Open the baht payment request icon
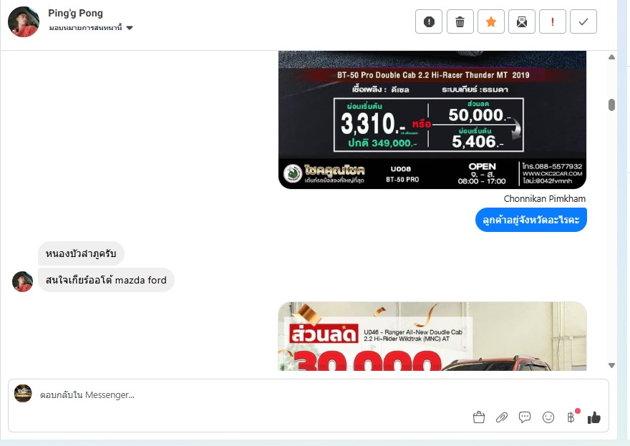 [571, 417]
